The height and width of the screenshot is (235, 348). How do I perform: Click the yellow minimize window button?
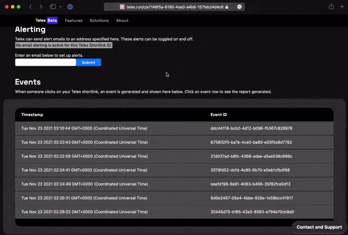pos(13,7)
